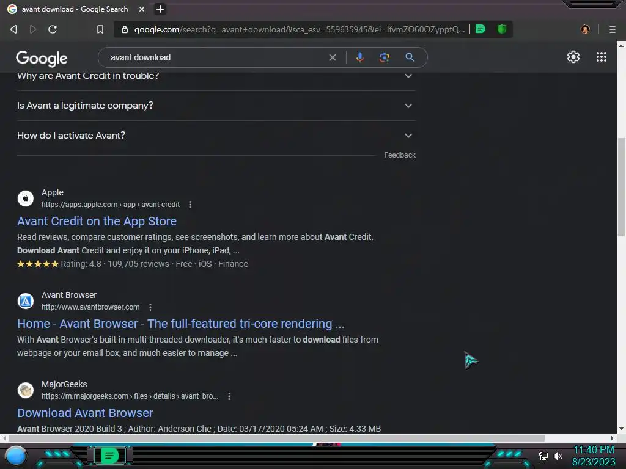Open the browser profile avatar

click(x=585, y=29)
